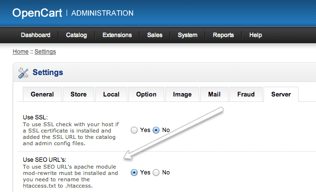Viewport: 316px width, 192px height.
Task: Open the System menu
Action: click(x=188, y=35)
